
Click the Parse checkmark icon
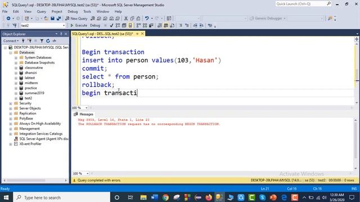(x=111, y=25)
